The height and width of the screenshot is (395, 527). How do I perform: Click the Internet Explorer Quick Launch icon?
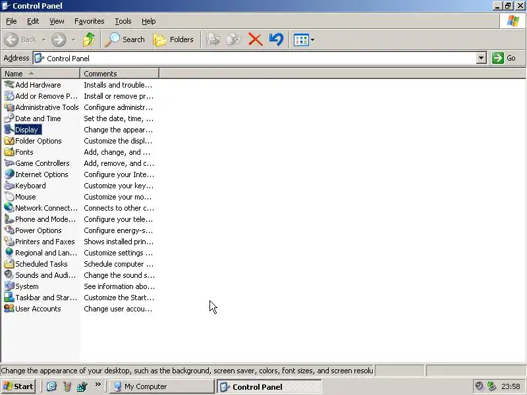pos(51,386)
